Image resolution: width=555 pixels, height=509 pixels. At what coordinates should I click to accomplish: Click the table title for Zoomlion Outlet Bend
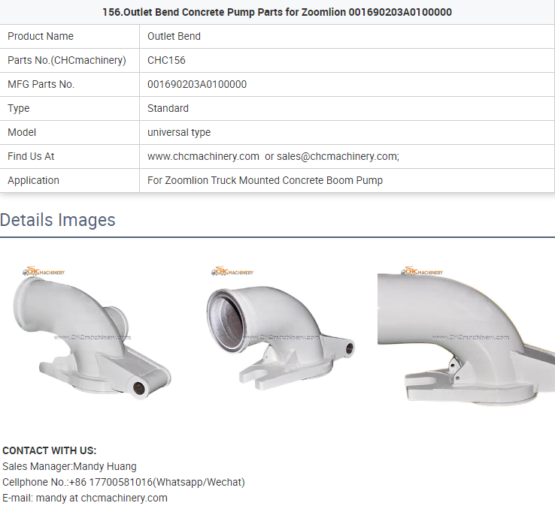[277, 12]
